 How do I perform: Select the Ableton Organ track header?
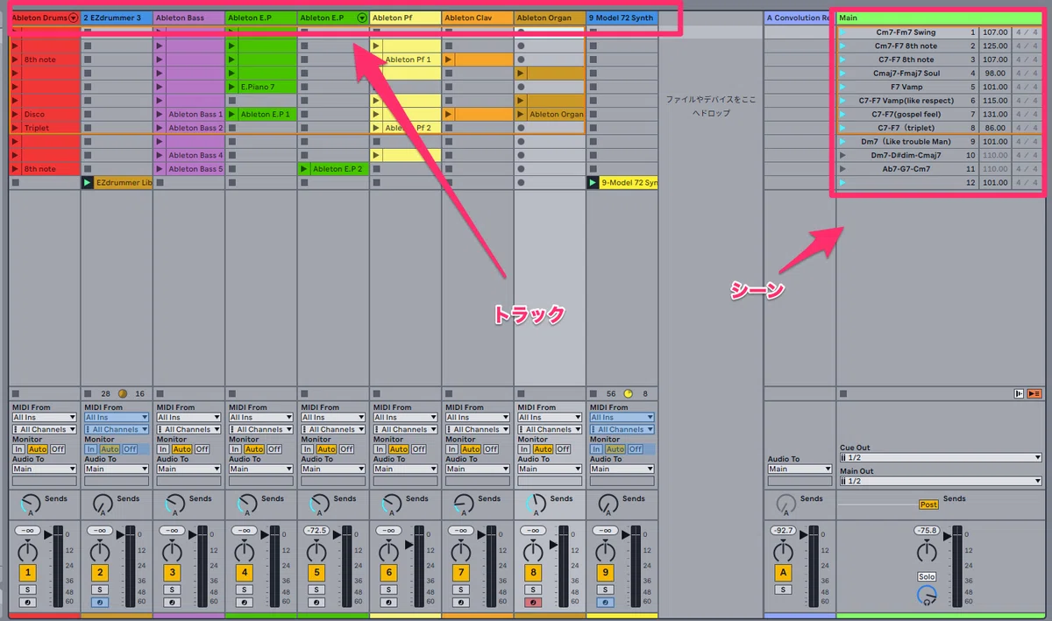[549, 18]
